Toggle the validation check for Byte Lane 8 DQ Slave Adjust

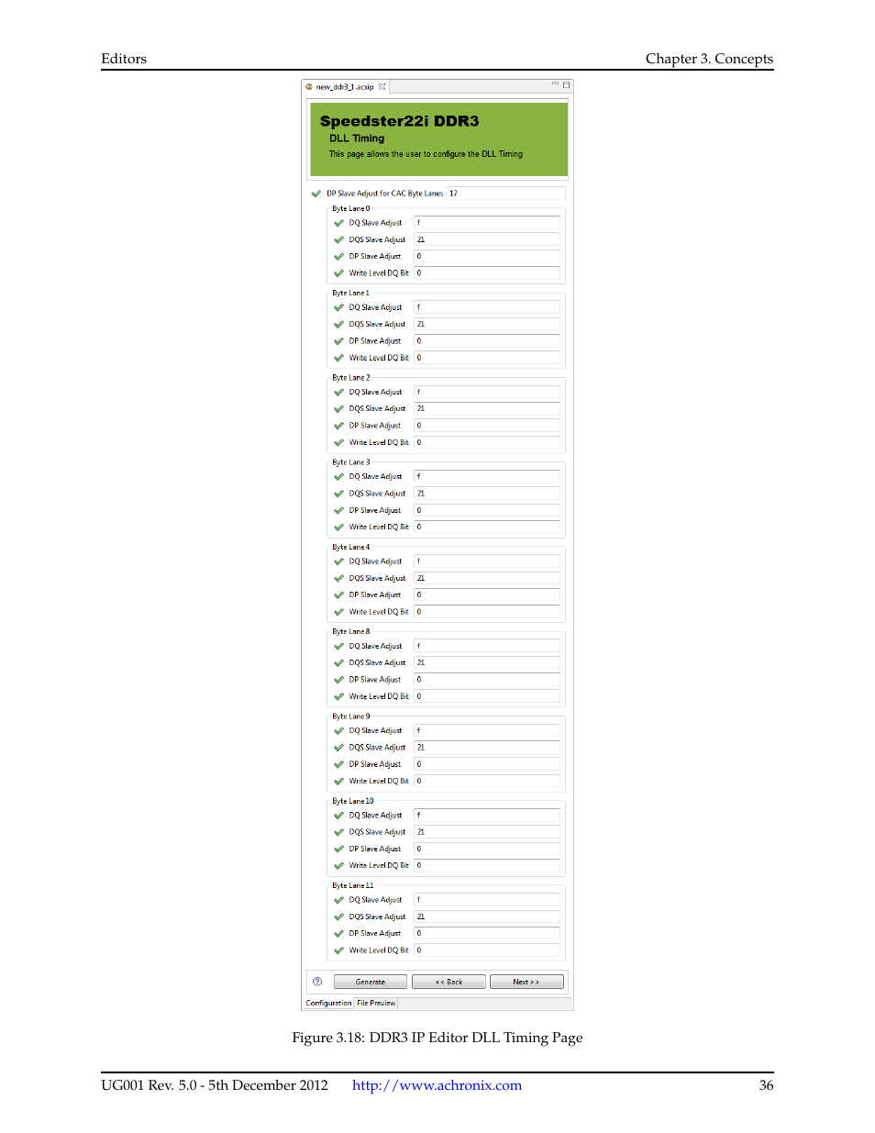point(338,646)
